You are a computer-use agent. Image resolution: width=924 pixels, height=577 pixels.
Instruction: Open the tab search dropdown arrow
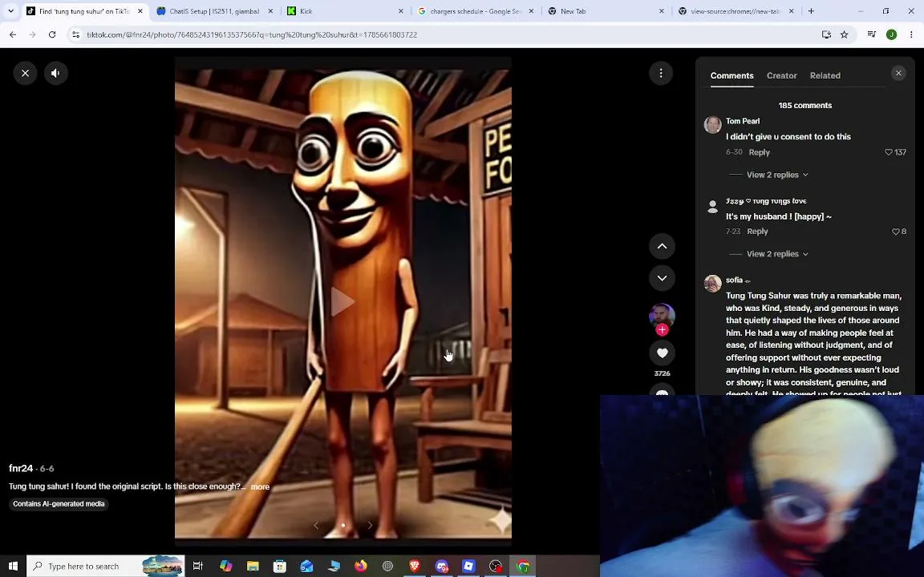click(10, 10)
